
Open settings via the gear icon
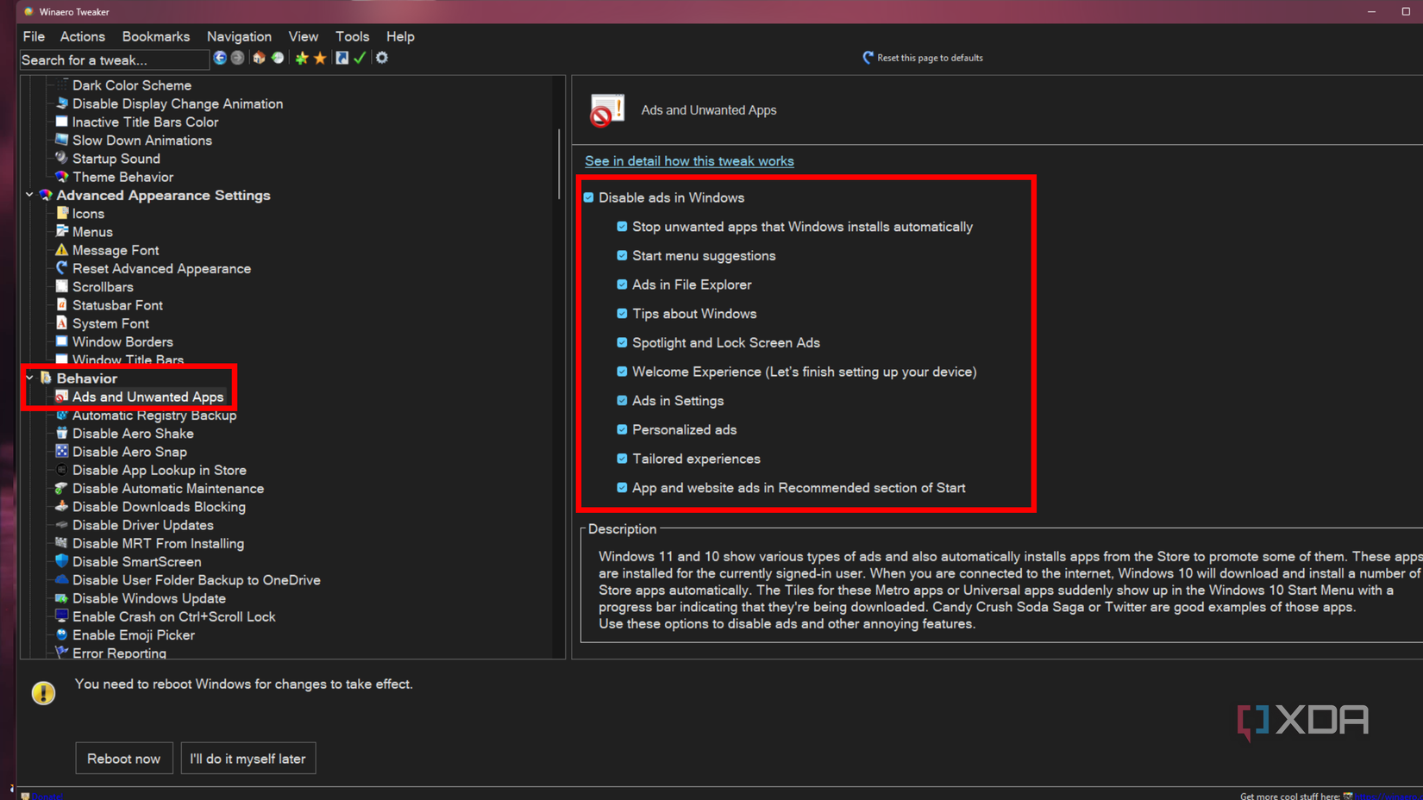[x=381, y=58]
